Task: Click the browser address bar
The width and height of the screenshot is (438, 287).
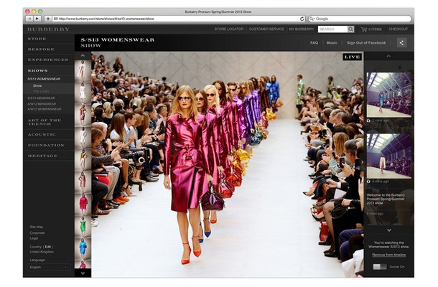Action: pos(179,19)
